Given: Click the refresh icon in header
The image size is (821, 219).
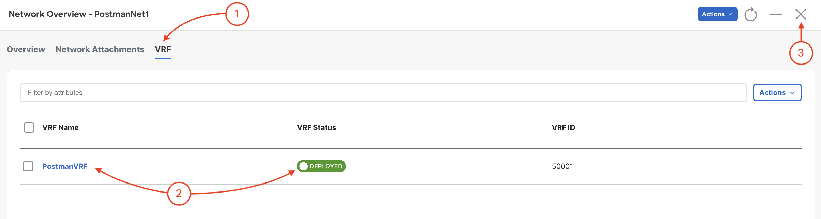Looking at the screenshot, I should 751,14.
